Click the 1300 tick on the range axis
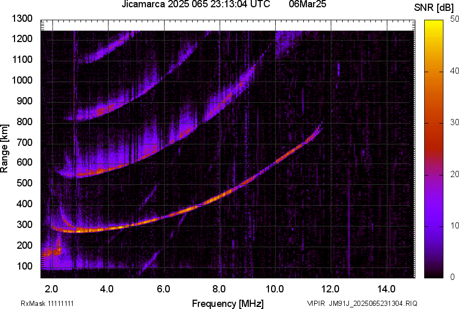Screen dimensions: 459x309 (22, 19)
